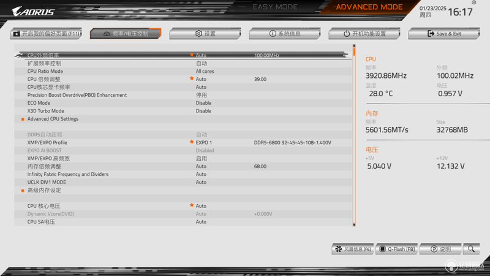Image resolution: width=490 pixels, height=276 pixels.
Task: Toggle XMP/EXPO 高频宽 启用 setting
Action: [202, 158]
